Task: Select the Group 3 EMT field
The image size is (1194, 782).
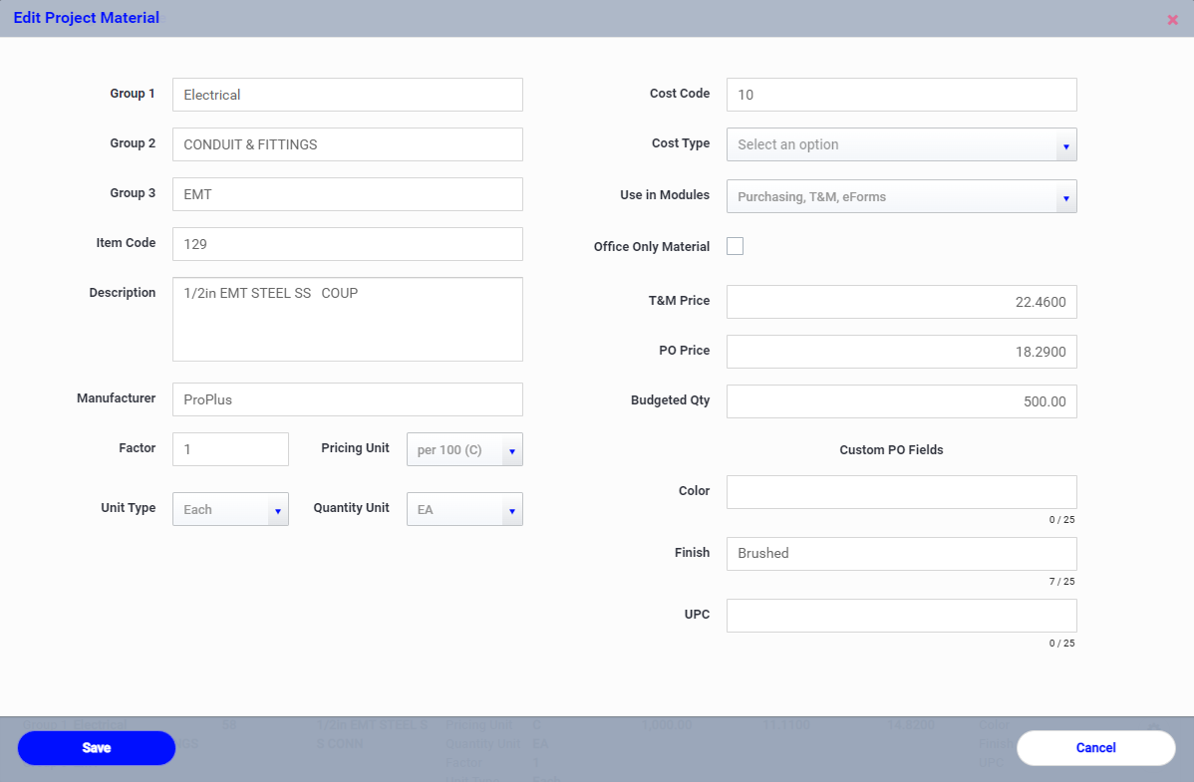Action: tap(347, 194)
